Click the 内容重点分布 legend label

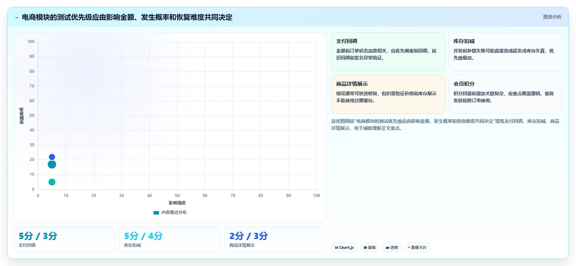click(x=174, y=212)
